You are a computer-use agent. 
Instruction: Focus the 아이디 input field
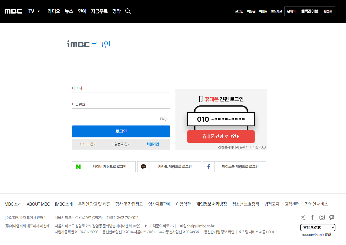click(121, 88)
